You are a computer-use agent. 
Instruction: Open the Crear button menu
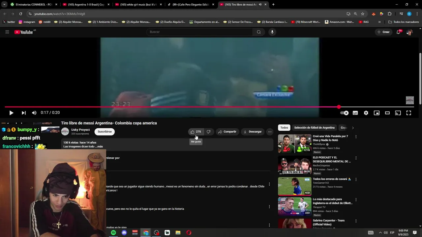click(383, 32)
